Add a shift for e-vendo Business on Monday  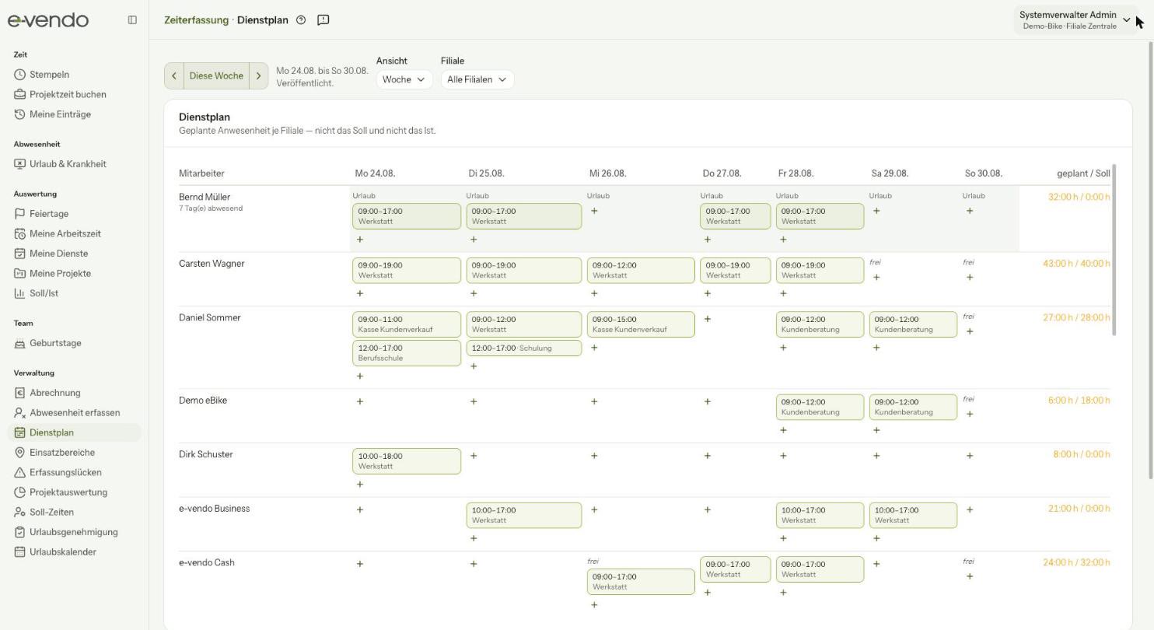click(x=360, y=510)
